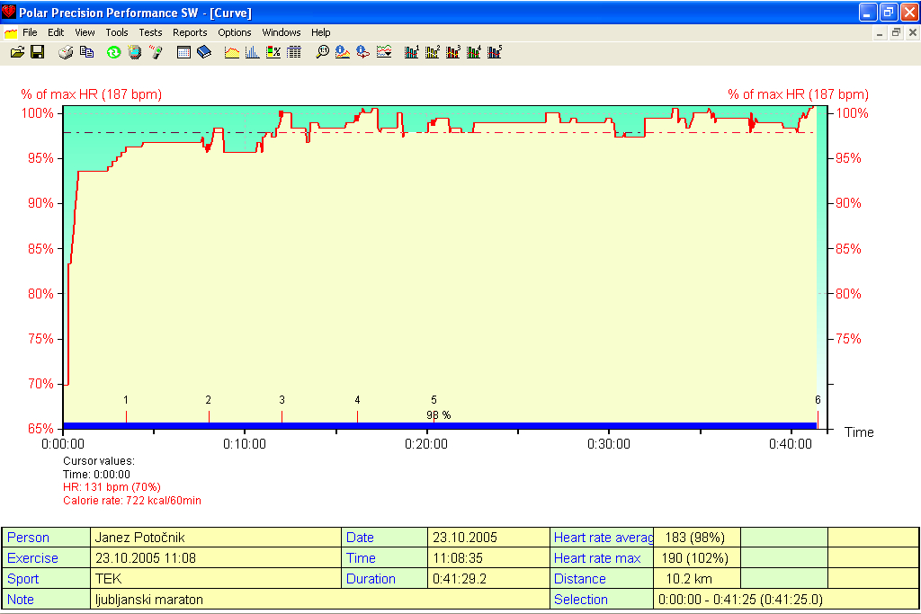Click the Calorie rate 722 kcal/60min readout
The width and height of the screenshot is (921, 614).
(132, 501)
